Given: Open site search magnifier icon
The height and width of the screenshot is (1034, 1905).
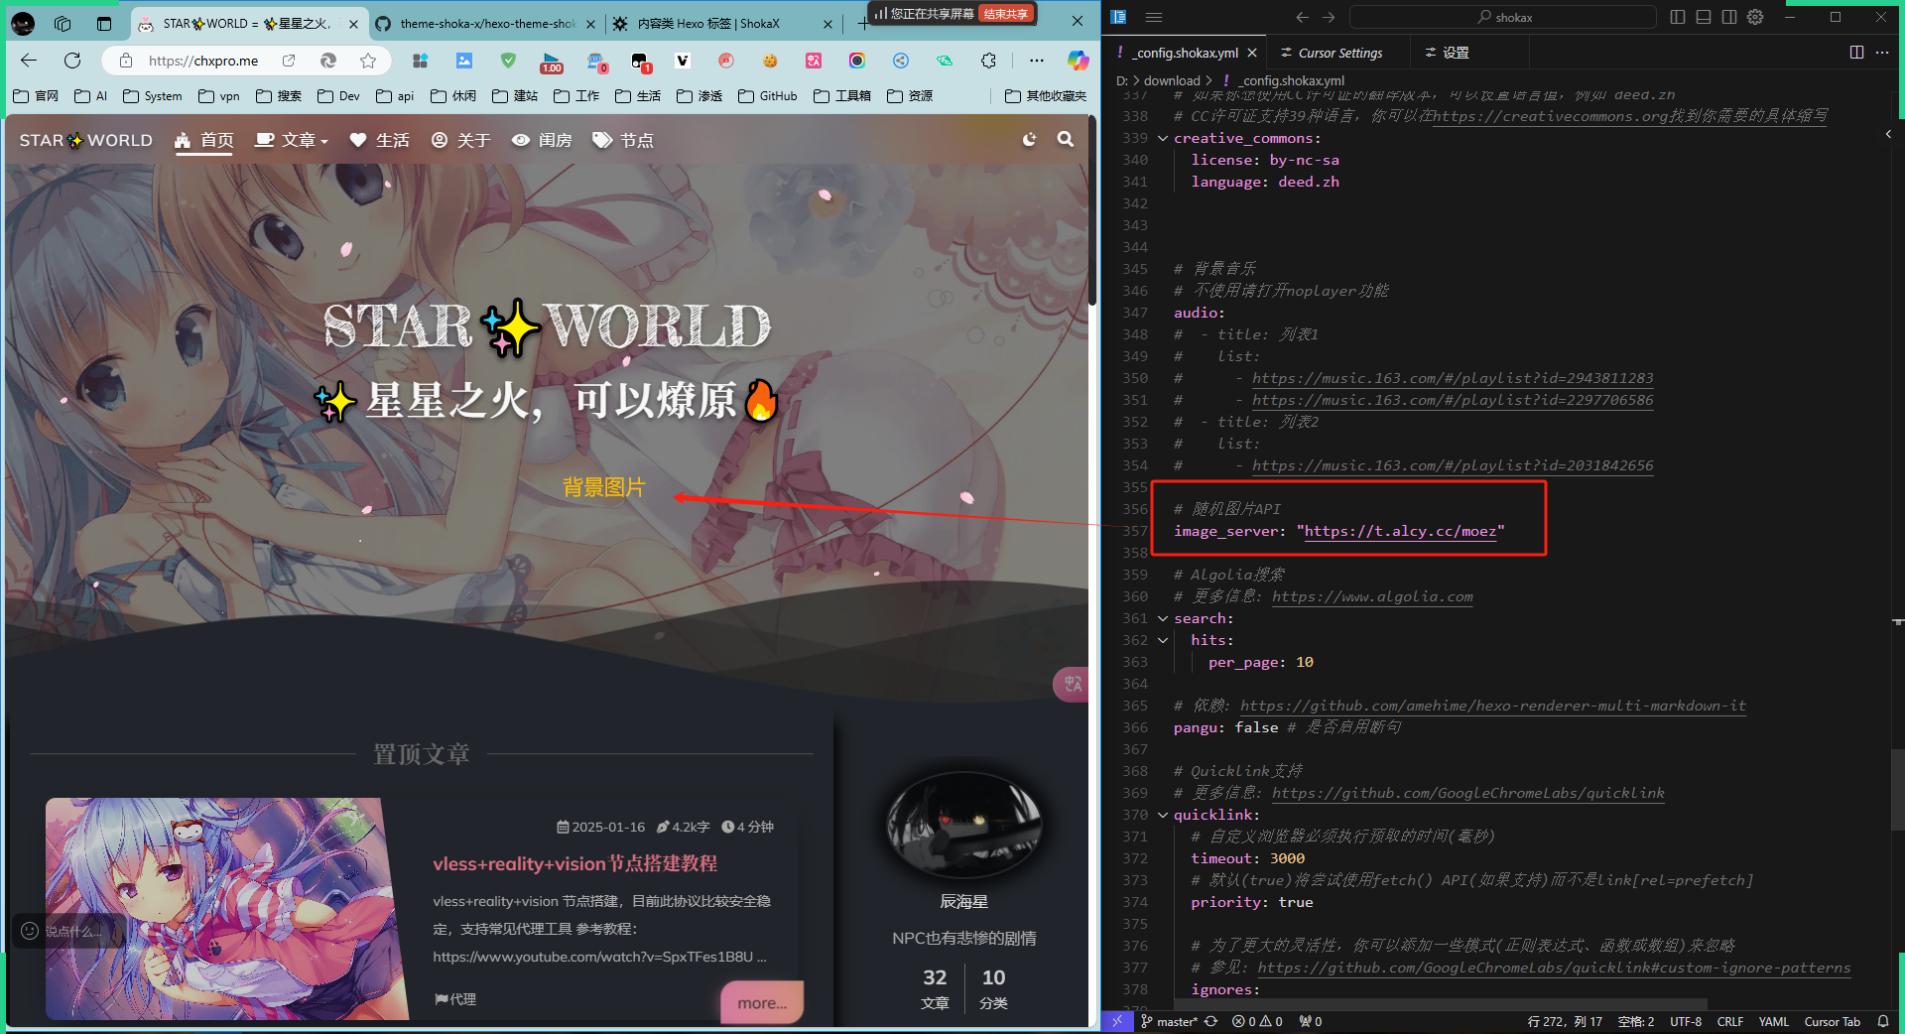Looking at the screenshot, I should (1066, 140).
